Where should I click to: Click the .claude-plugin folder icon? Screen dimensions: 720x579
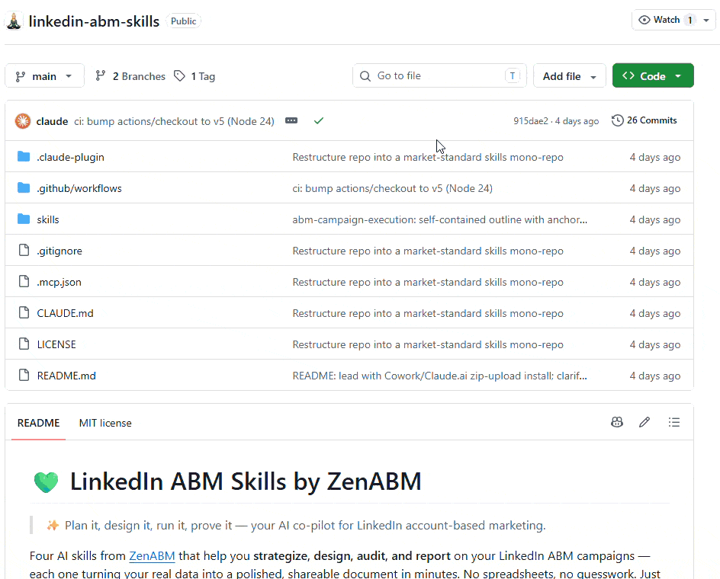click(24, 156)
